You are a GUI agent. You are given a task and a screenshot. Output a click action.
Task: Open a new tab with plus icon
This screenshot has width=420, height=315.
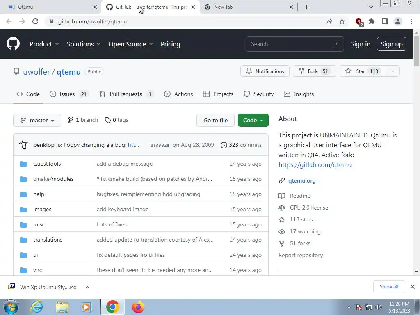click(x=307, y=7)
